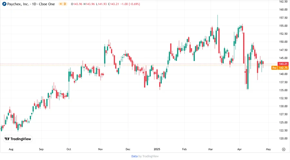290x160 pixels.
Task: Click the red 143.21 current price label
Action: click(x=283, y=64)
